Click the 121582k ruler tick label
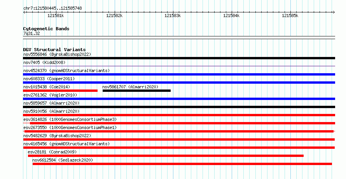 pos(114,15)
